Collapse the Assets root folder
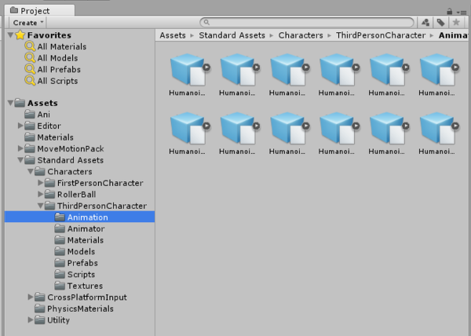This screenshot has height=336, width=471. [10, 103]
